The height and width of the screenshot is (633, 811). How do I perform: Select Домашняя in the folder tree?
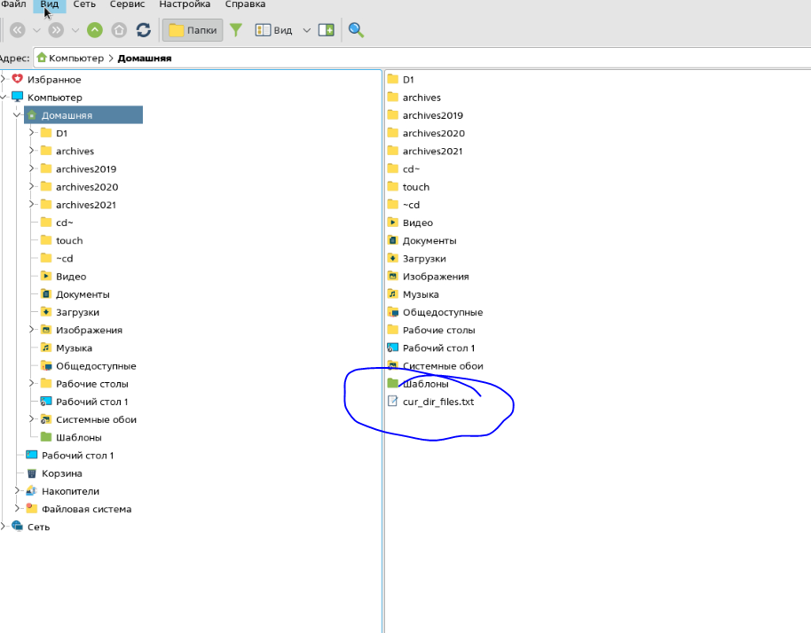(x=83, y=114)
